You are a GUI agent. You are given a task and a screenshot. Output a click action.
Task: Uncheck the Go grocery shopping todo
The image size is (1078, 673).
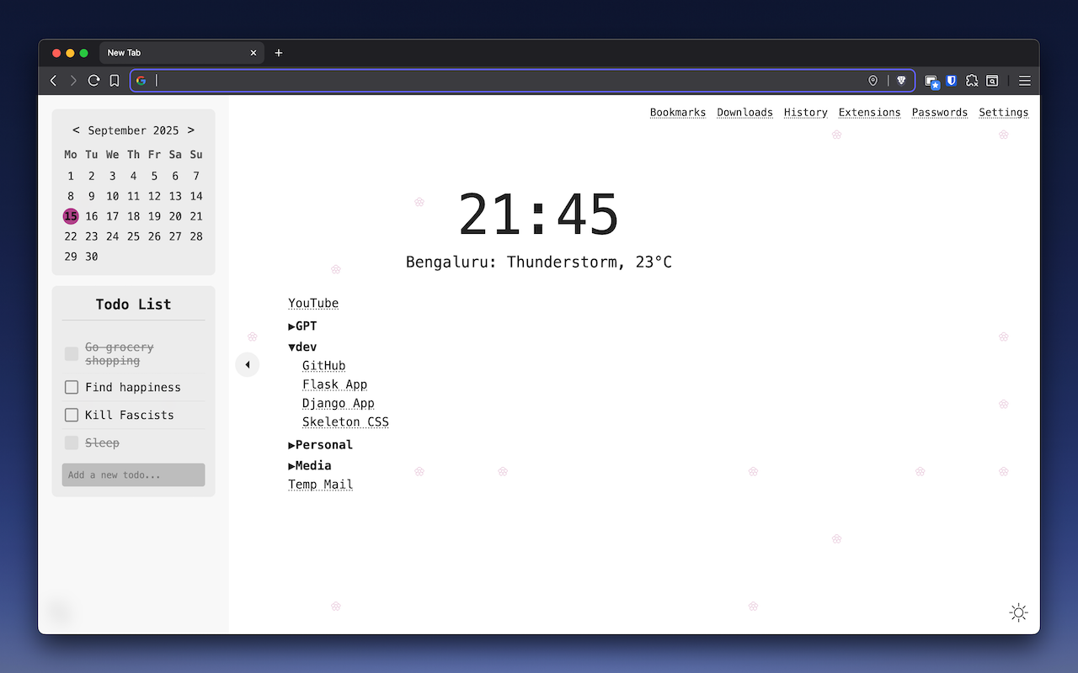pyautogui.click(x=72, y=354)
